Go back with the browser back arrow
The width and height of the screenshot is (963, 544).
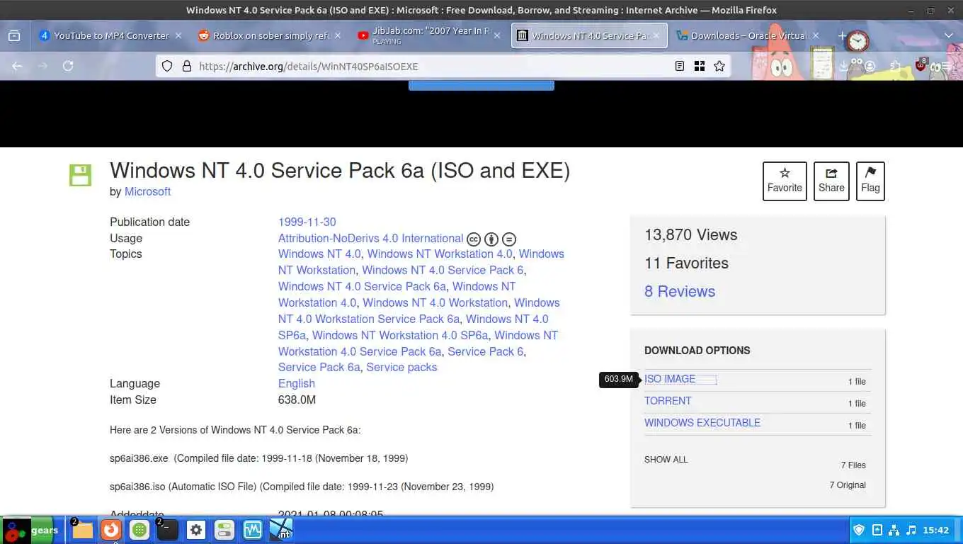(17, 66)
